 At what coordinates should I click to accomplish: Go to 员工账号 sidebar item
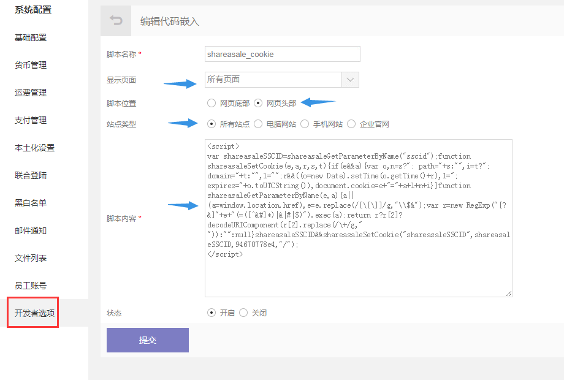[31, 286]
